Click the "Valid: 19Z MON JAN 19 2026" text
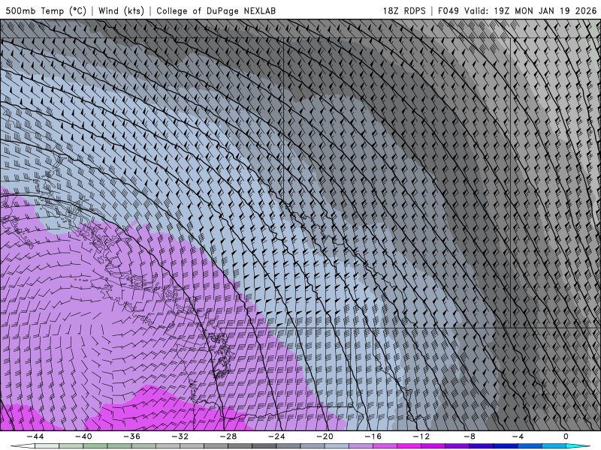The height and width of the screenshot is (450, 601). click(530, 10)
